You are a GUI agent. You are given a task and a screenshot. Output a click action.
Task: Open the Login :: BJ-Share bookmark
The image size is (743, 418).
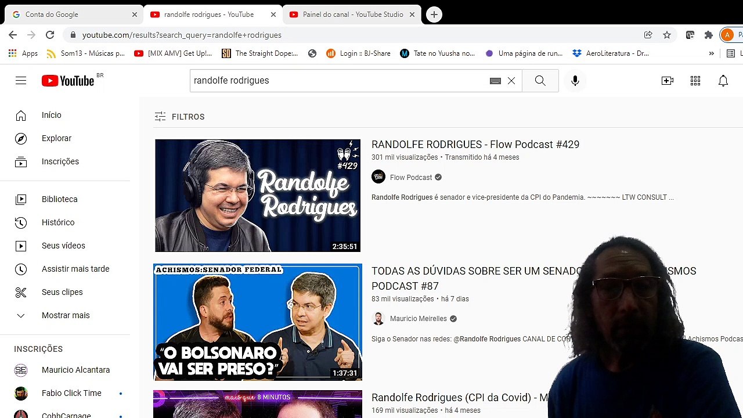click(358, 53)
